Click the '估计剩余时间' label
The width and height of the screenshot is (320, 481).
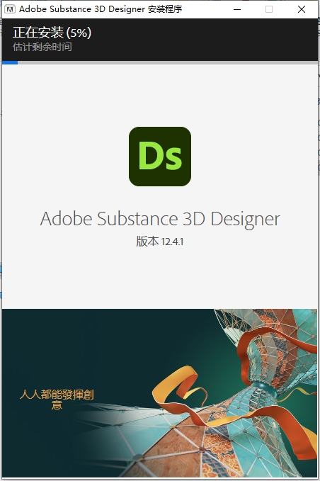pos(42,47)
